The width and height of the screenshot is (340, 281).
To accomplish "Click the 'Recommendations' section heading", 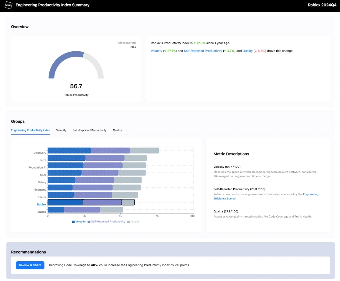I will (x=28, y=252).
